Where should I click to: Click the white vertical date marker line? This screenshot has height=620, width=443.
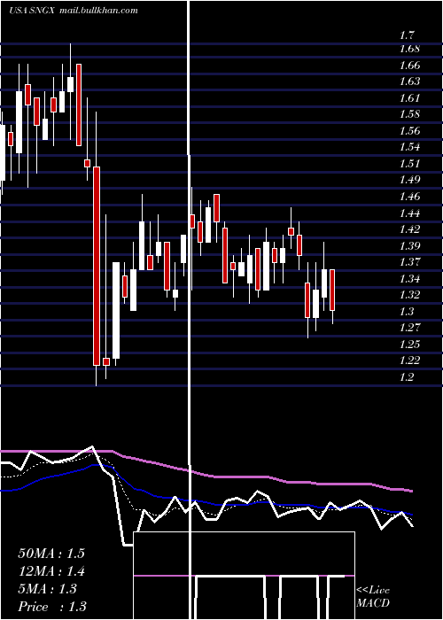189,310
